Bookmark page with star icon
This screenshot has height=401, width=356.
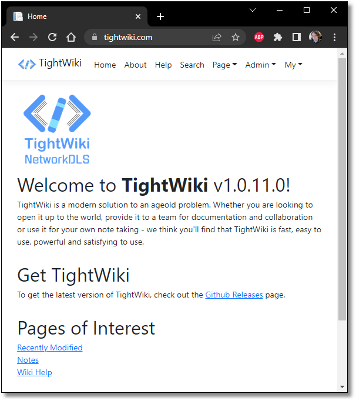(236, 37)
